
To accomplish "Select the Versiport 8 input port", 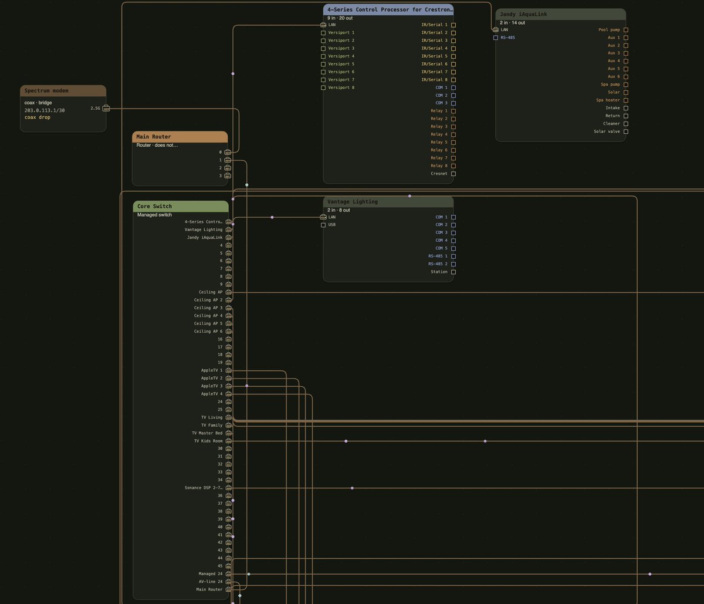I will (323, 87).
